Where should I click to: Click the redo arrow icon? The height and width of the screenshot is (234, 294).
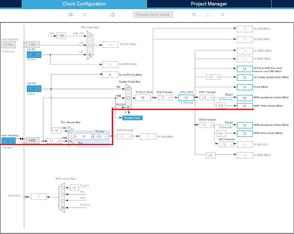pos(85,14)
